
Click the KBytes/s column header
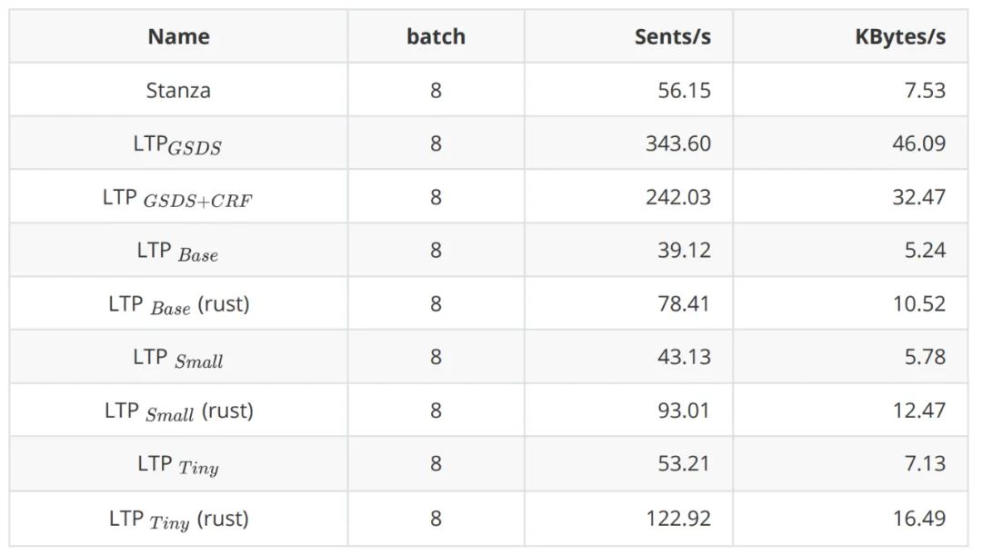click(x=899, y=37)
